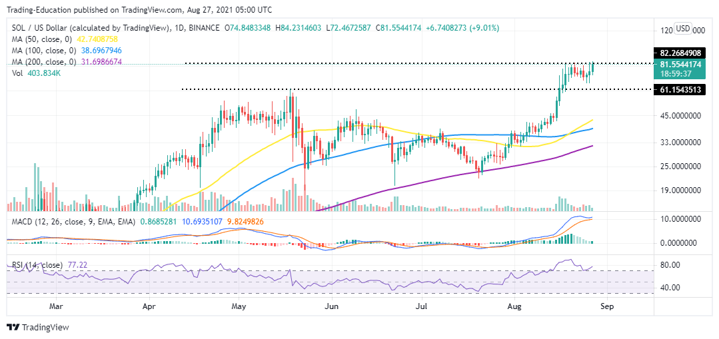Click the 82.2684908 price level label
719x339 pixels.
pos(679,53)
